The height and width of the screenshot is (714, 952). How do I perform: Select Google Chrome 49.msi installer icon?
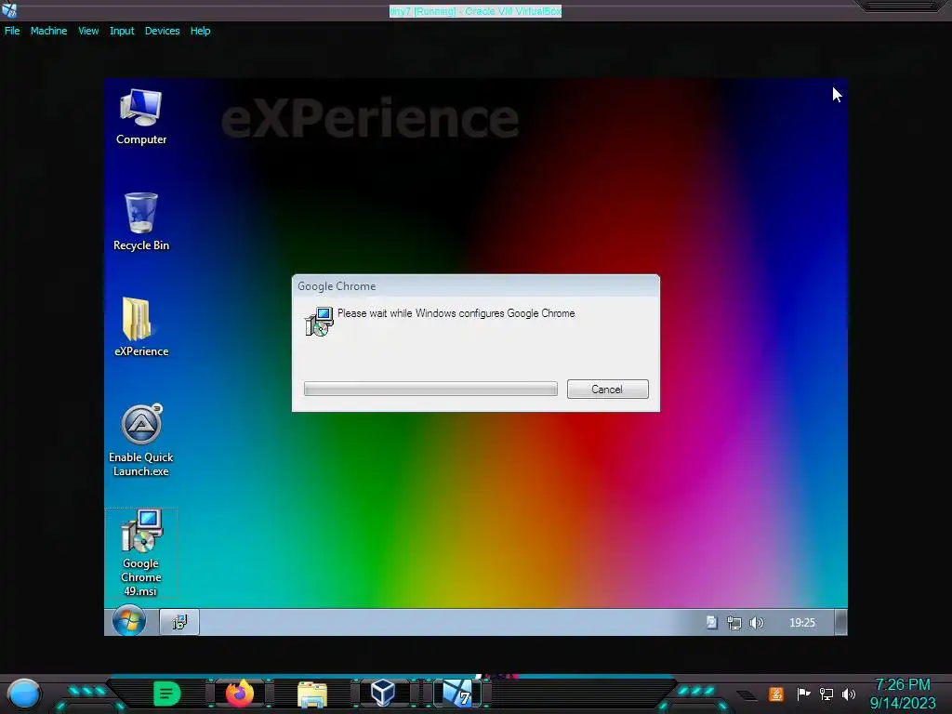(141, 552)
